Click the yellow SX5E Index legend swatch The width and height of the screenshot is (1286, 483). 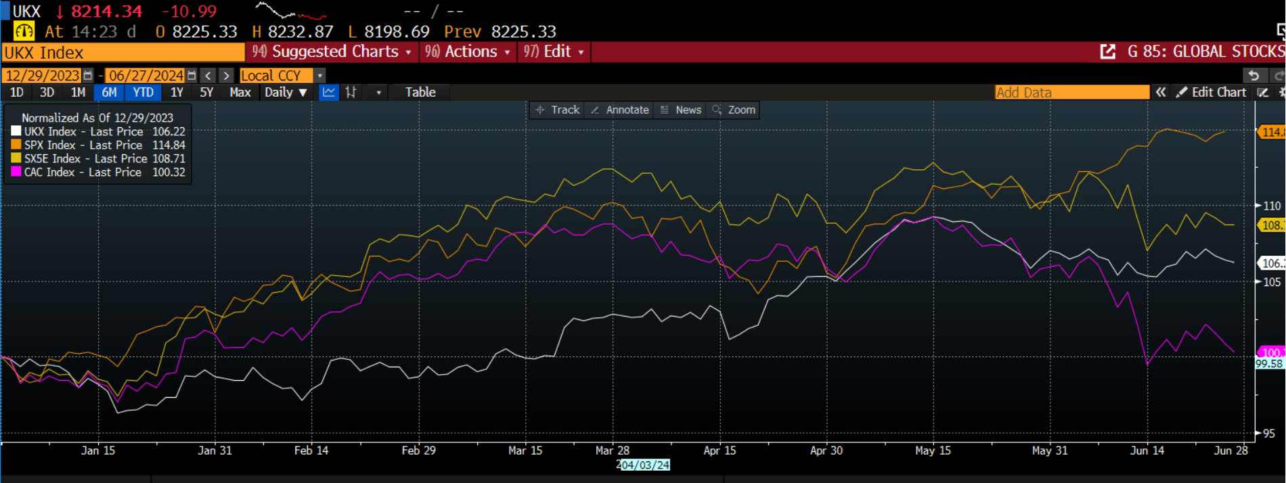[16, 158]
